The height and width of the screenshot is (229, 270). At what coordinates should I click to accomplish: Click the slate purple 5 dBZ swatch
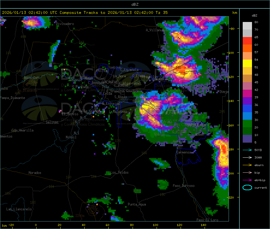tap(247, 139)
